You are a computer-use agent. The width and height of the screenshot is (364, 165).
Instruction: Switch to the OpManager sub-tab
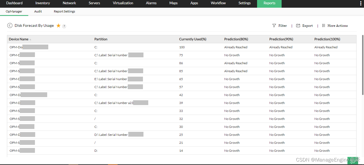click(x=14, y=11)
